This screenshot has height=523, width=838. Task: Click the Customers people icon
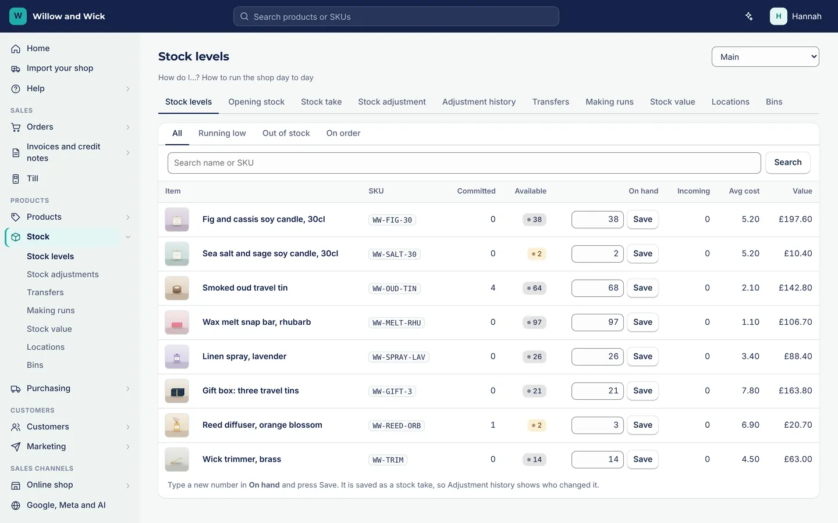(16, 427)
